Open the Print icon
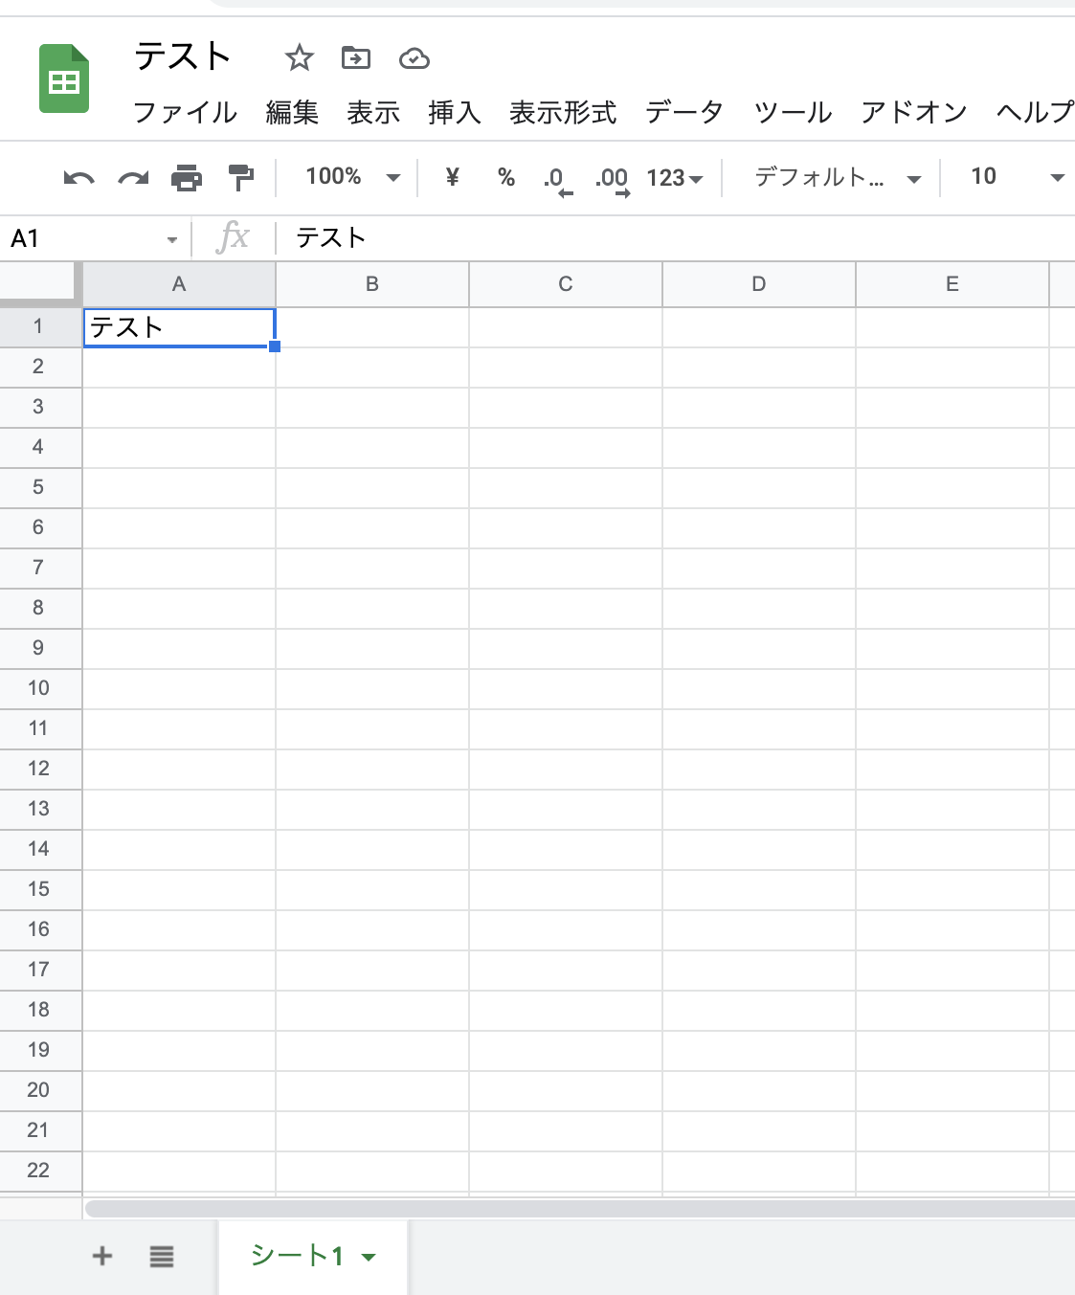Image resolution: width=1075 pixels, height=1295 pixels. point(187,178)
